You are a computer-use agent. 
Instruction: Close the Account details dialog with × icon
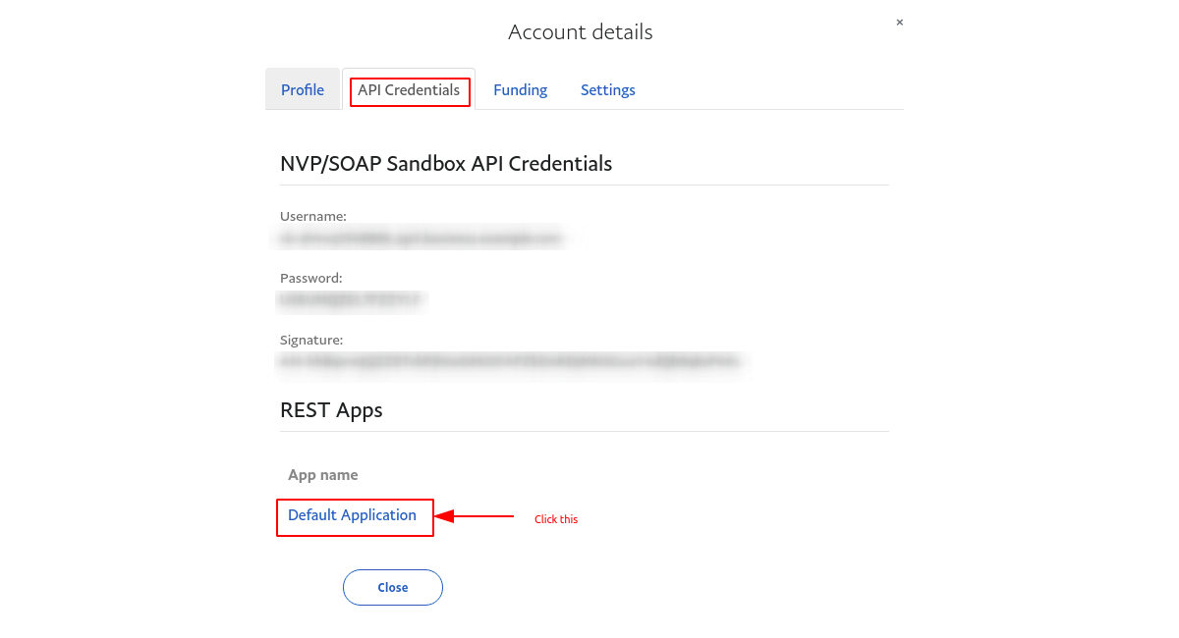(x=899, y=22)
